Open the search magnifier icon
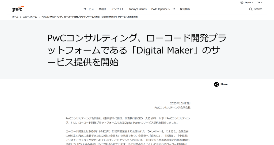Screen dimensions: 274x145 click(x=250, y=9)
